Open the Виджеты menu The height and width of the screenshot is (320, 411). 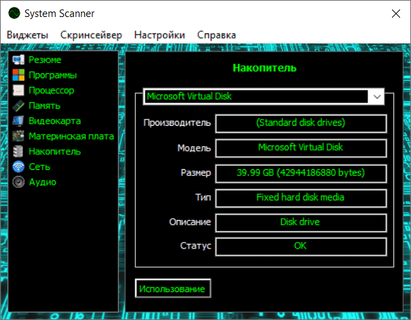pos(28,35)
